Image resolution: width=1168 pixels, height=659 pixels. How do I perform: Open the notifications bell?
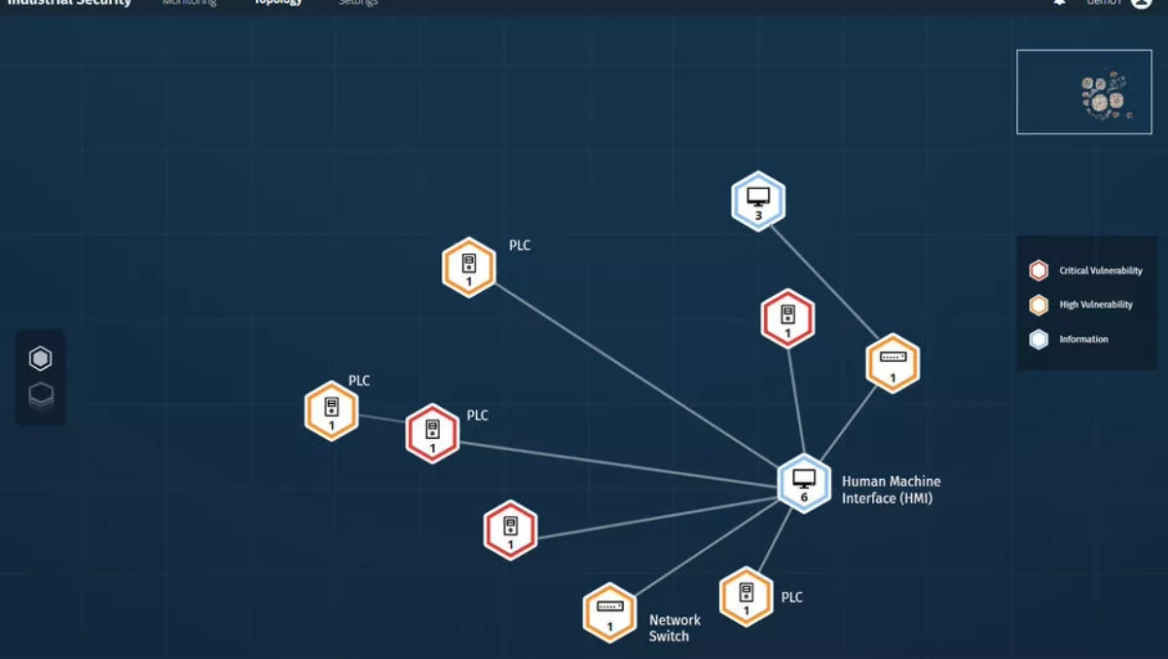coord(1060,3)
